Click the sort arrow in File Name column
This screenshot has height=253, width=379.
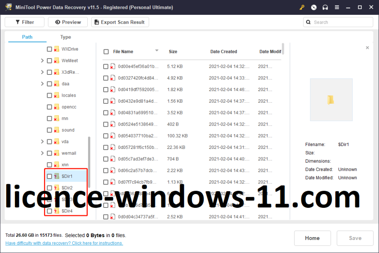coord(157,51)
